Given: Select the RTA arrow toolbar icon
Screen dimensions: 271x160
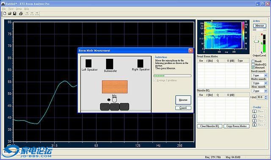Looking at the screenshot, I should [32, 14].
